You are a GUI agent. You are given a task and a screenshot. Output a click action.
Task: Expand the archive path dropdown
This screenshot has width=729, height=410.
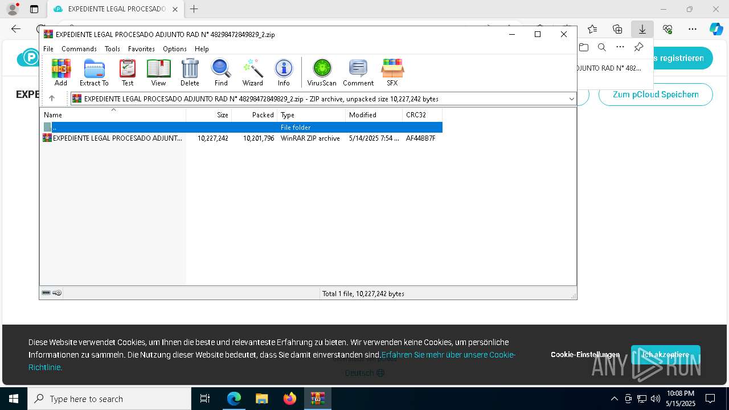click(x=571, y=99)
